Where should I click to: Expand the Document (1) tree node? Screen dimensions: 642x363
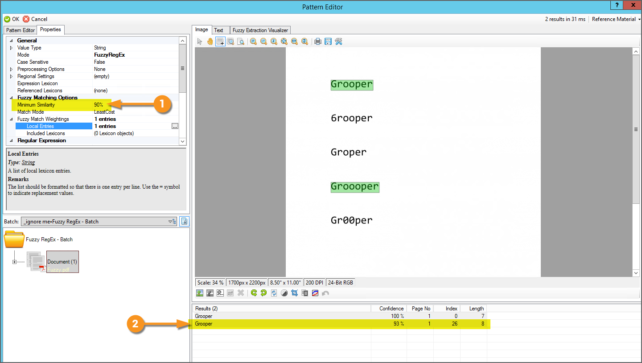pos(15,262)
